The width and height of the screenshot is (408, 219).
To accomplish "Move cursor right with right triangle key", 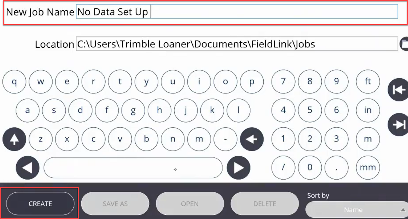I will [x=238, y=168].
